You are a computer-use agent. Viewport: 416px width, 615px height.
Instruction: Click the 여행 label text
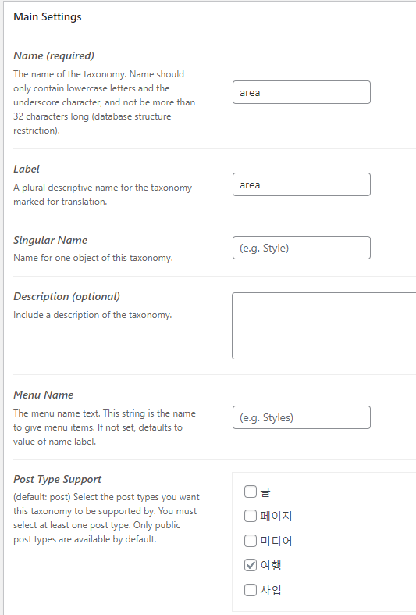coord(271,565)
